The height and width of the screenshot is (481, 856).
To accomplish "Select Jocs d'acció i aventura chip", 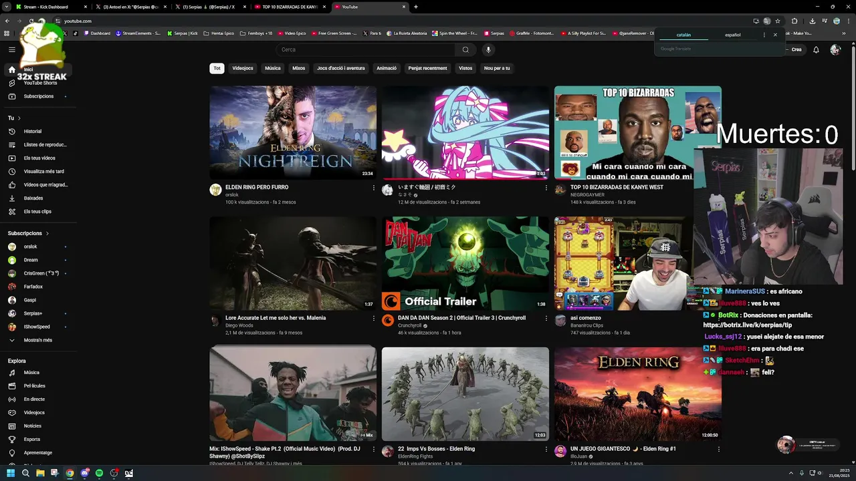I will [x=341, y=68].
